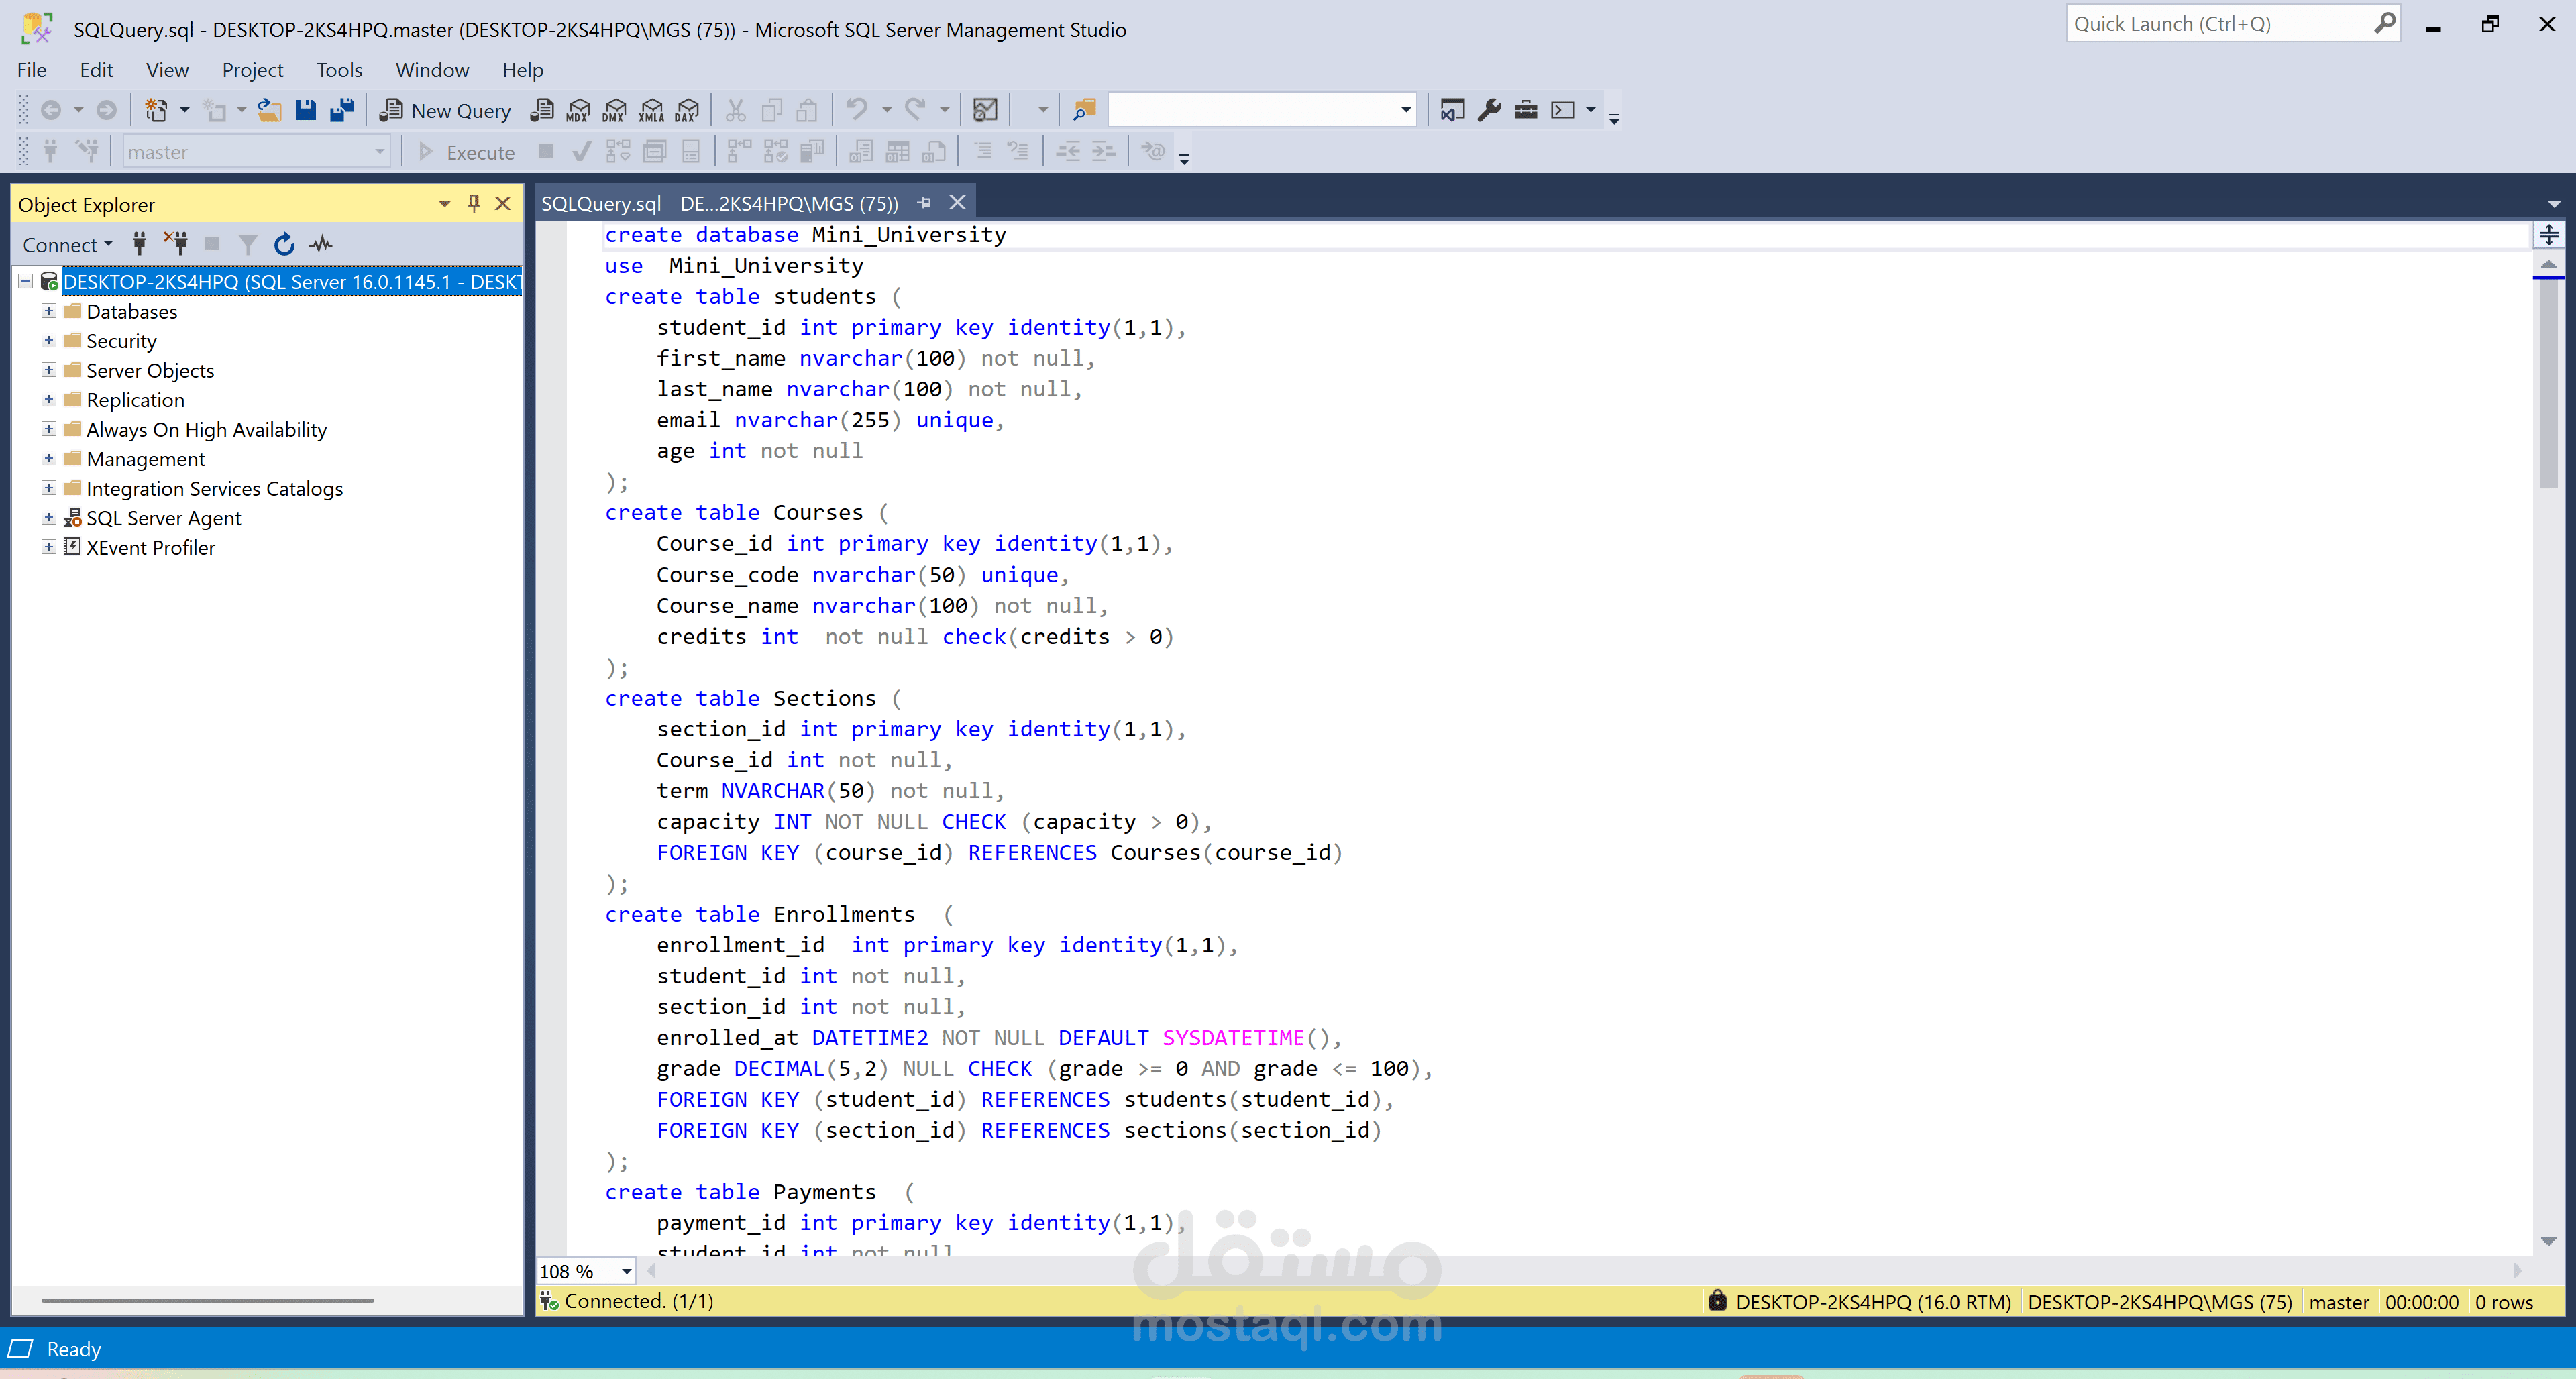Open the Help menu
Screen dimensions: 2576x1379
[522, 70]
